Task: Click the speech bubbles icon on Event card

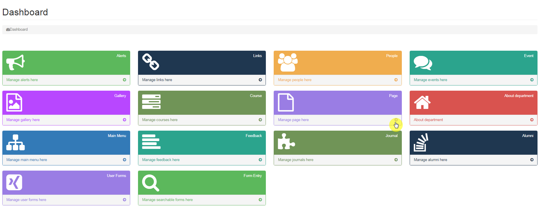Action: coord(423,63)
